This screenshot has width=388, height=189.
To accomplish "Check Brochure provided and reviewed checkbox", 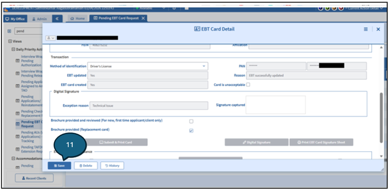I will pyautogui.click(x=191, y=122).
